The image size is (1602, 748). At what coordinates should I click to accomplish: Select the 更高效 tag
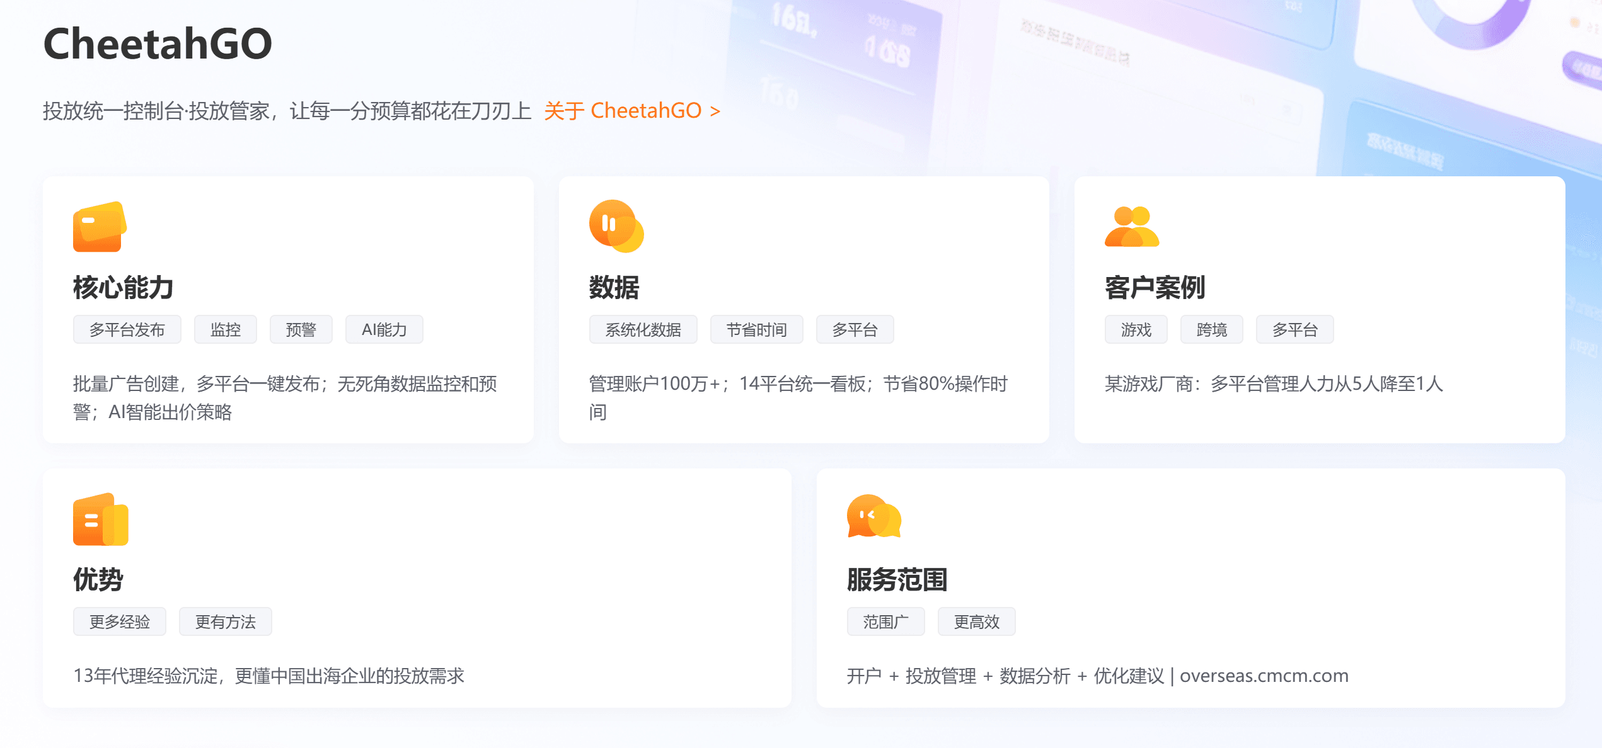pyautogui.click(x=977, y=621)
